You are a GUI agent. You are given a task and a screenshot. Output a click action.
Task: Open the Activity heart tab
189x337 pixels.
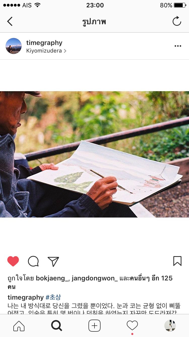click(x=132, y=326)
